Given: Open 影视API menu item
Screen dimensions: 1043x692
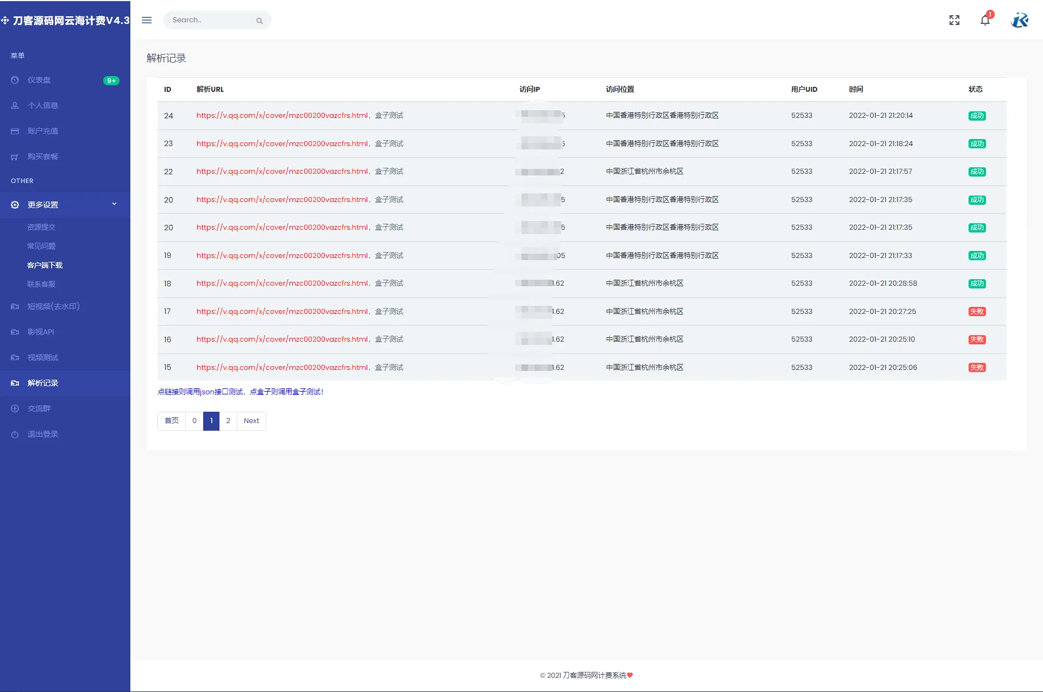Looking at the screenshot, I should tap(41, 332).
